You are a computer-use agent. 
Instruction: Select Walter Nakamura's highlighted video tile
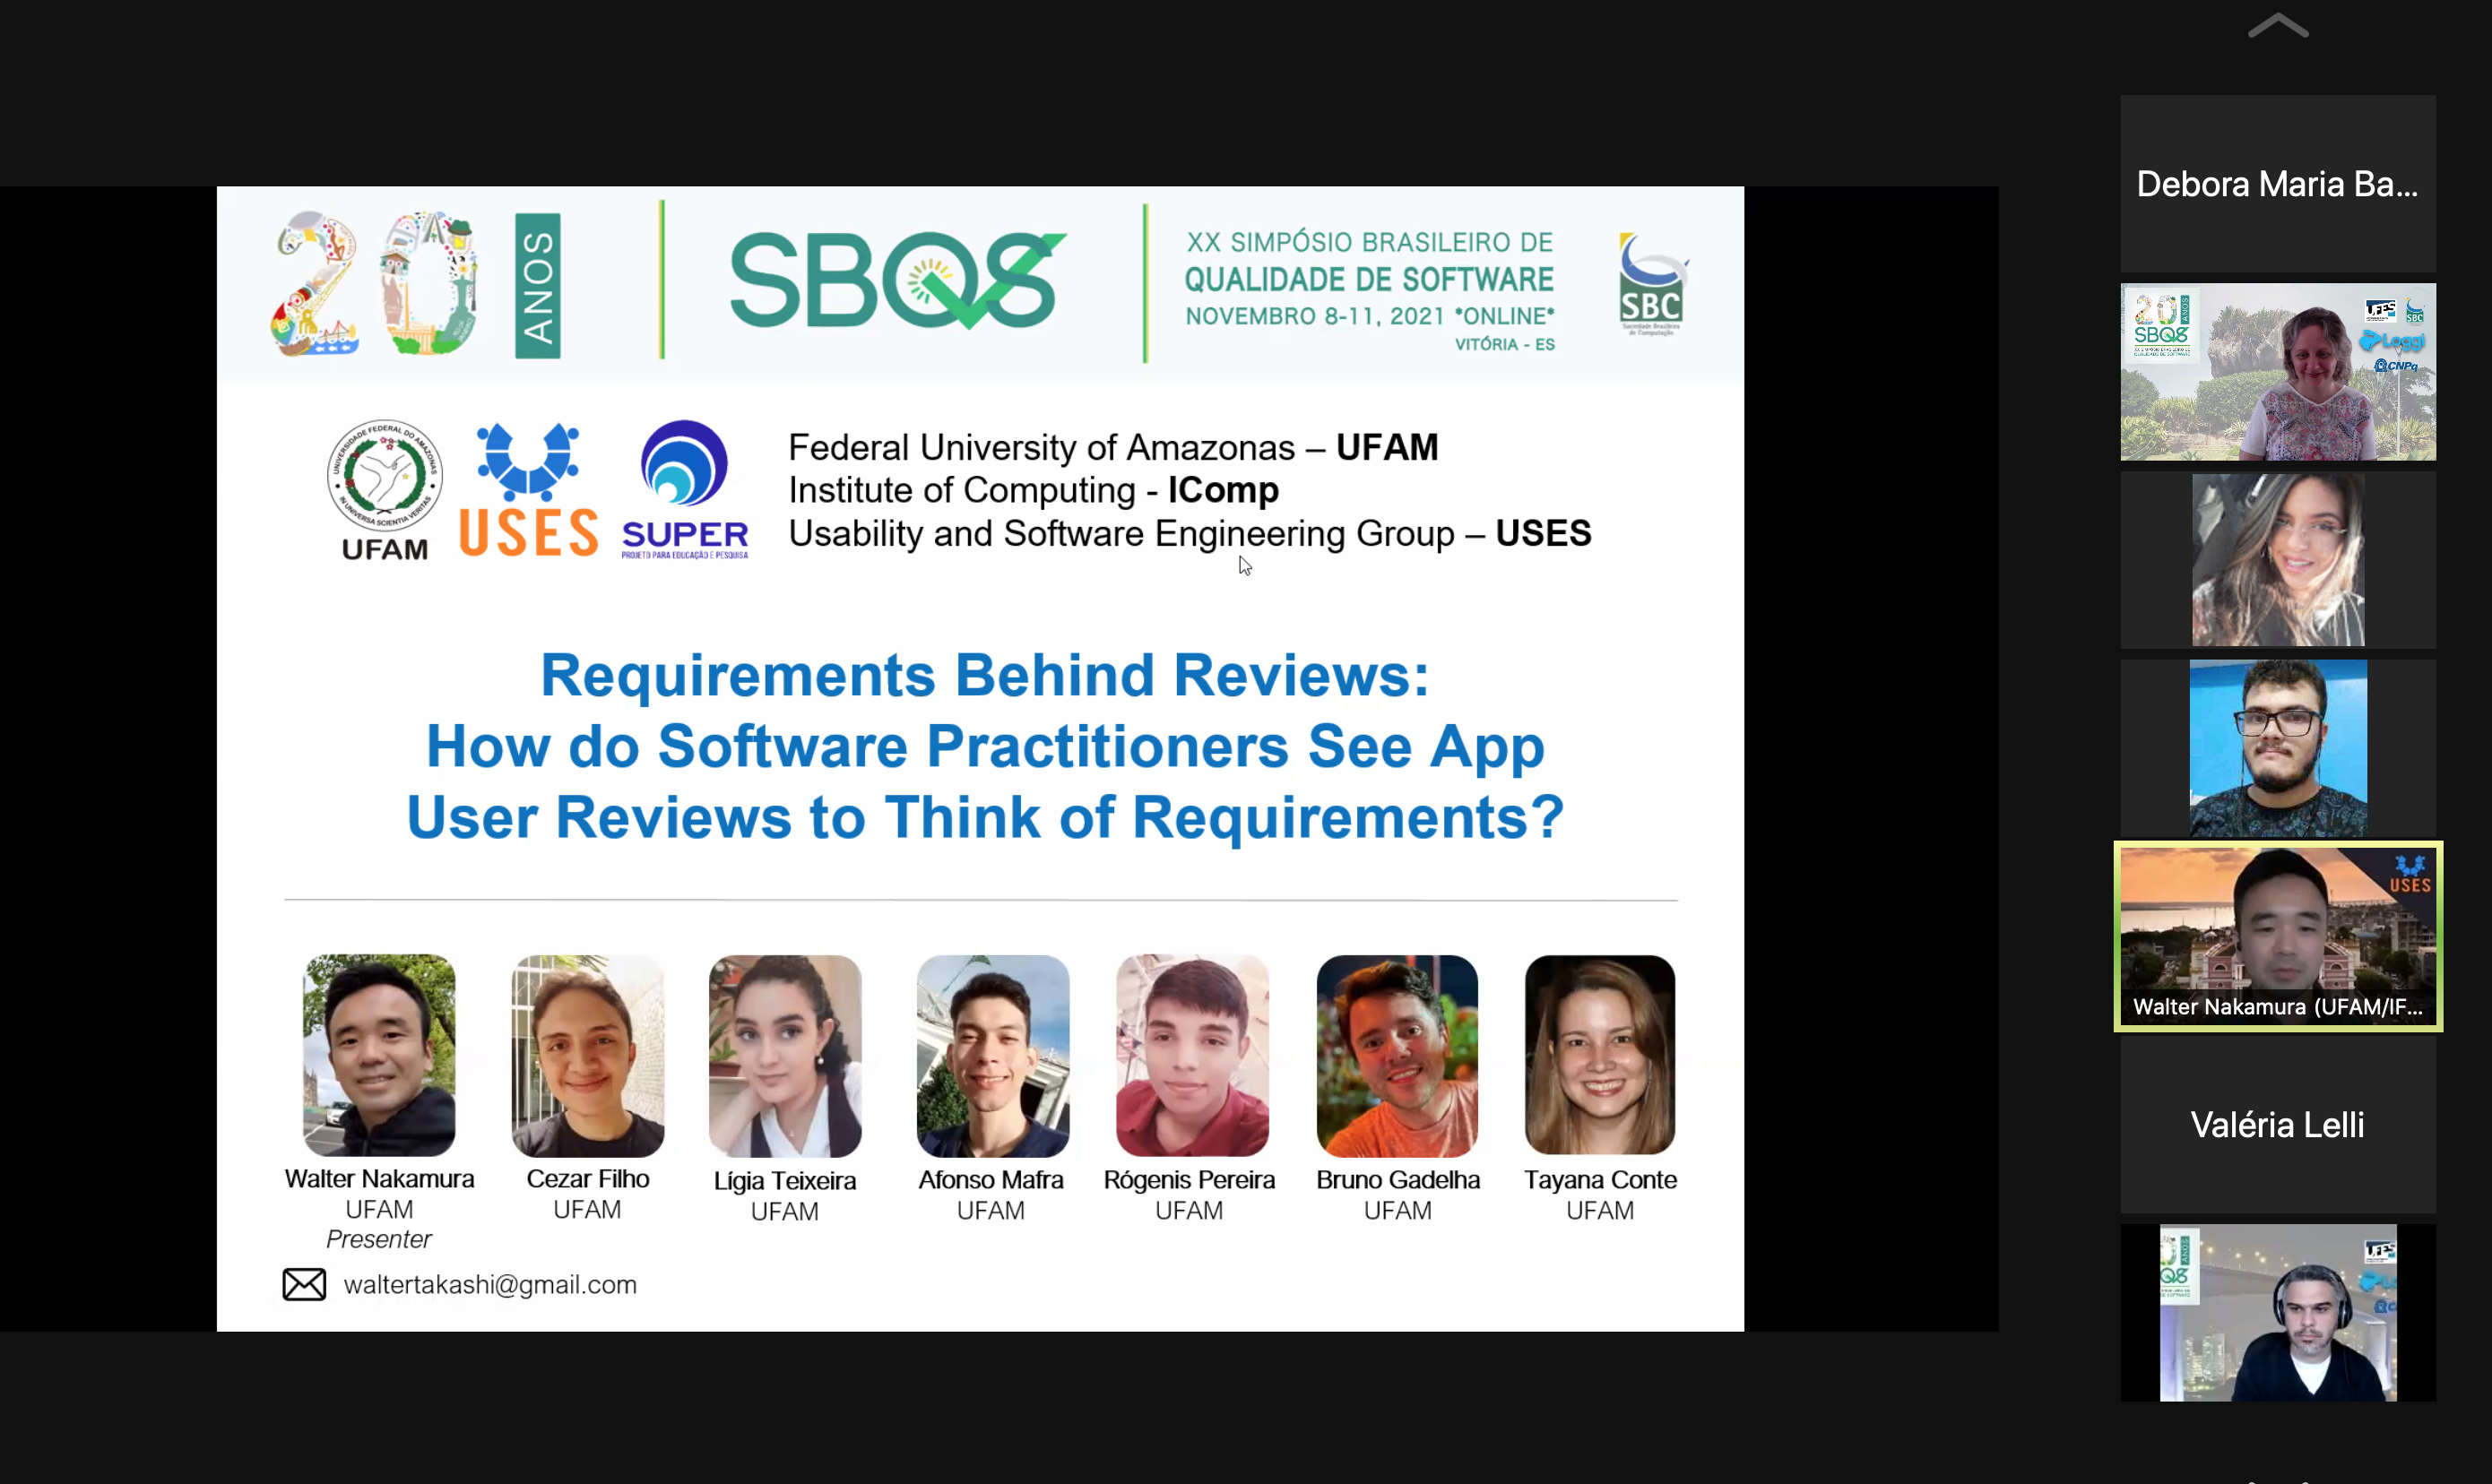tap(2277, 935)
